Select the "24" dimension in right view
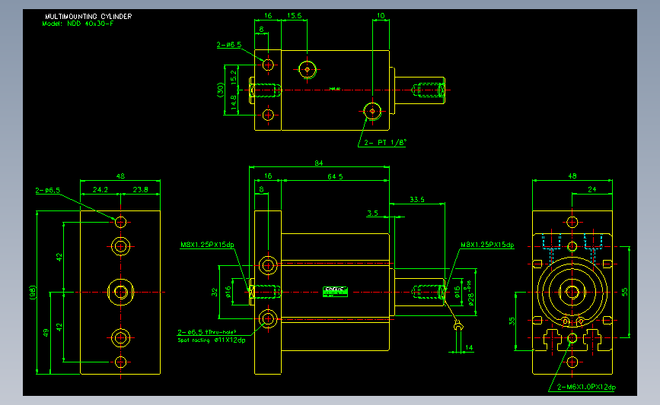The image size is (660, 405). (x=591, y=189)
